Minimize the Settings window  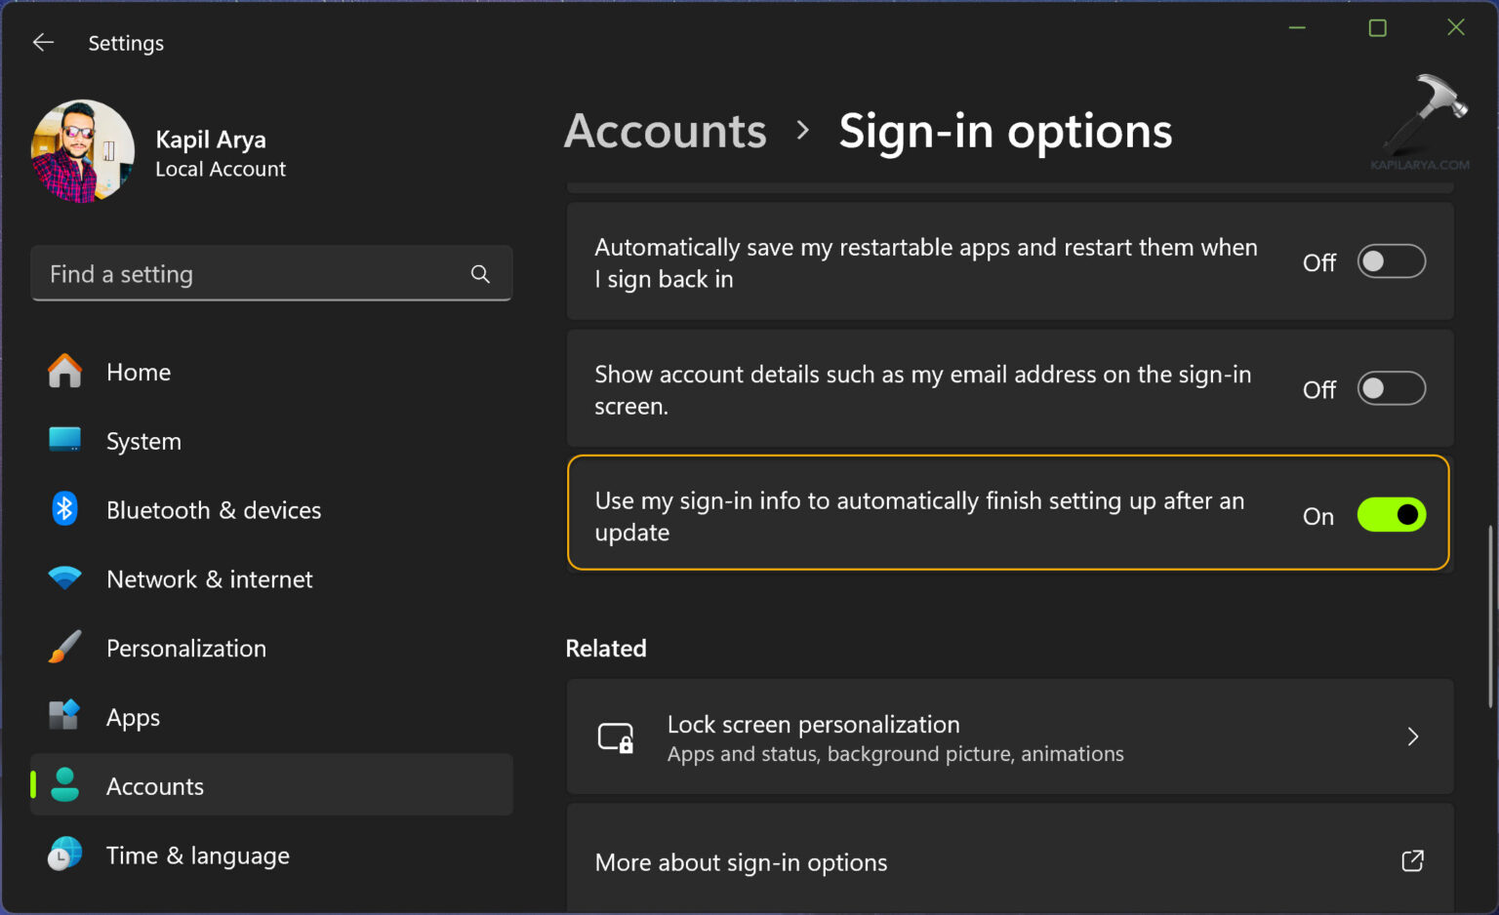[1297, 28]
